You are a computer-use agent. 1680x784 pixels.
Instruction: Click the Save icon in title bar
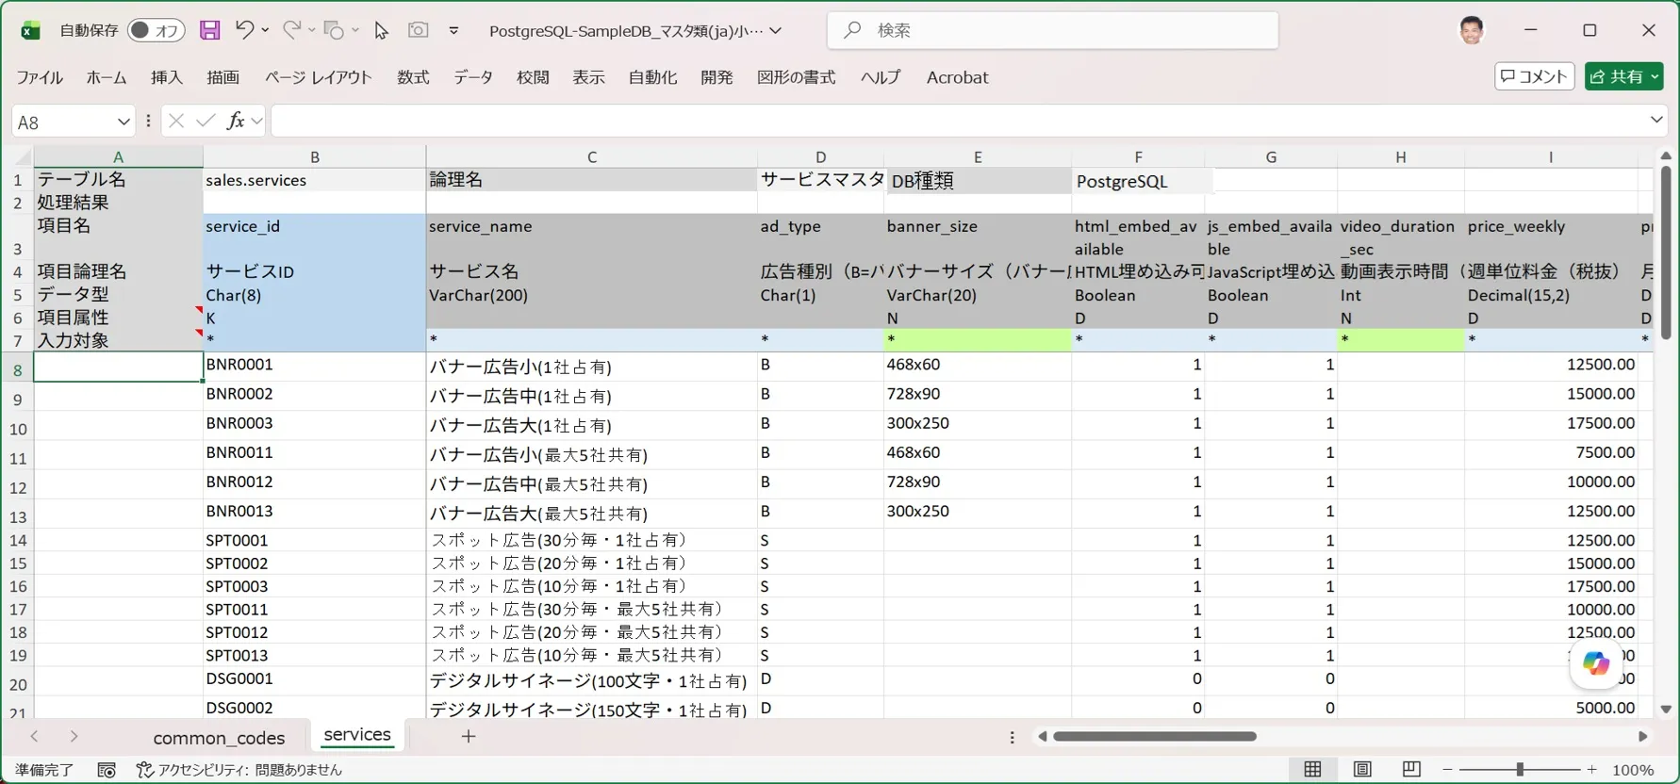(x=209, y=30)
